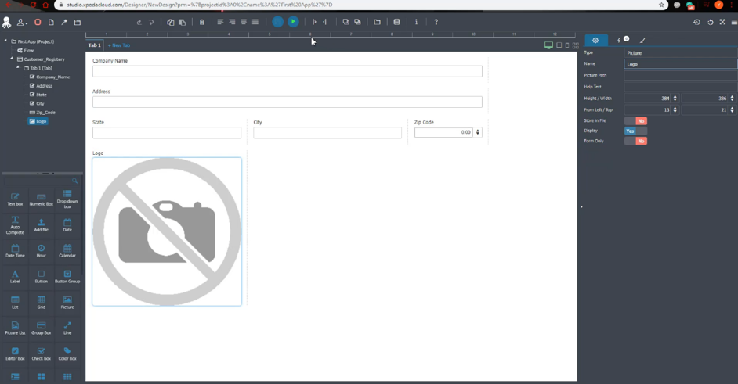Click the blue circular button left of play
The width and height of the screenshot is (738, 384).
pos(277,22)
